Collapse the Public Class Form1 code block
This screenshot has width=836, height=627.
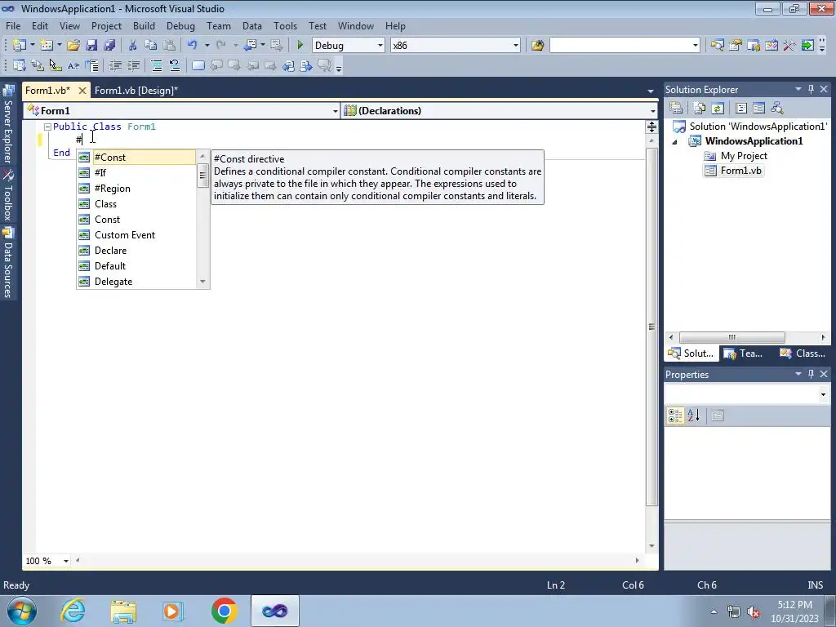[x=47, y=127]
